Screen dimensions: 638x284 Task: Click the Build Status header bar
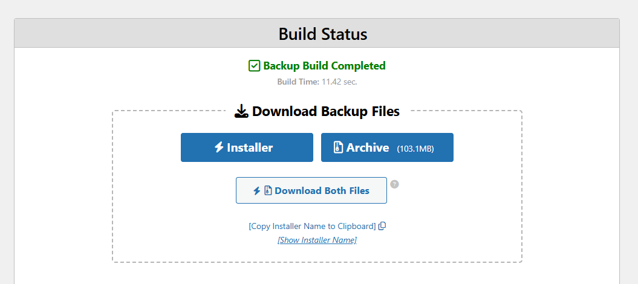click(x=317, y=33)
